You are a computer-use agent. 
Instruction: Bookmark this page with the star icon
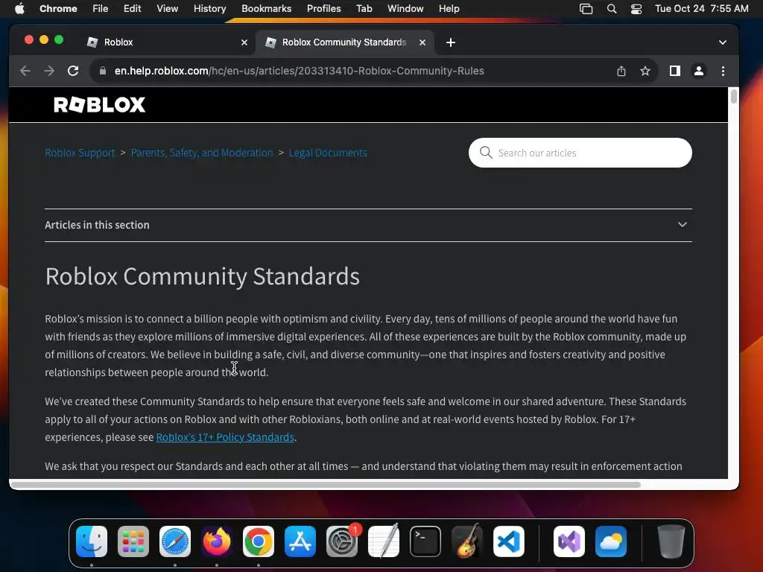tap(645, 71)
